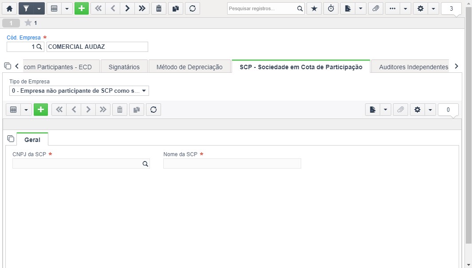The image size is (472, 268).
Task: Search company code with magnifier icon
Action: (39, 47)
